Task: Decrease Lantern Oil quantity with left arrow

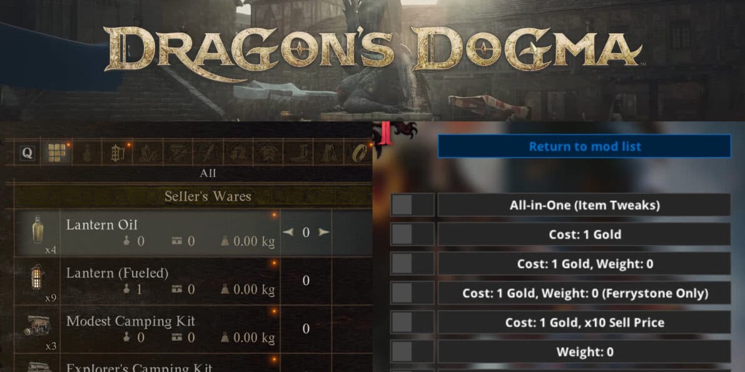Action: [288, 232]
